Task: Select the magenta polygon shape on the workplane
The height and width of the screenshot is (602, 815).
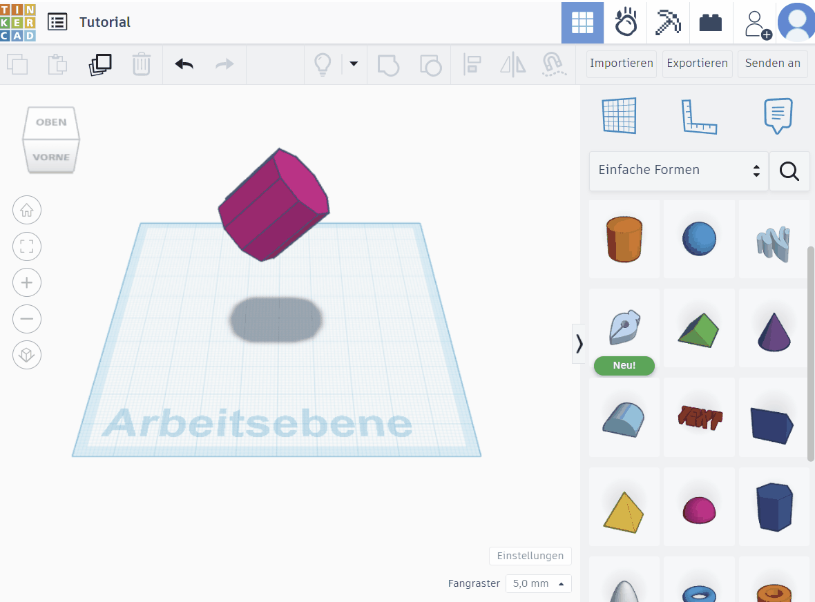Action: [x=274, y=204]
